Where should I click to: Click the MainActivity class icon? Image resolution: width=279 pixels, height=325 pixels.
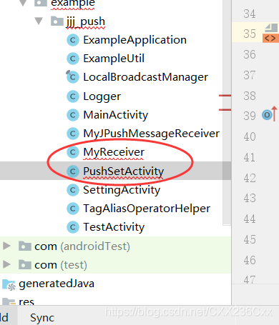point(73,115)
